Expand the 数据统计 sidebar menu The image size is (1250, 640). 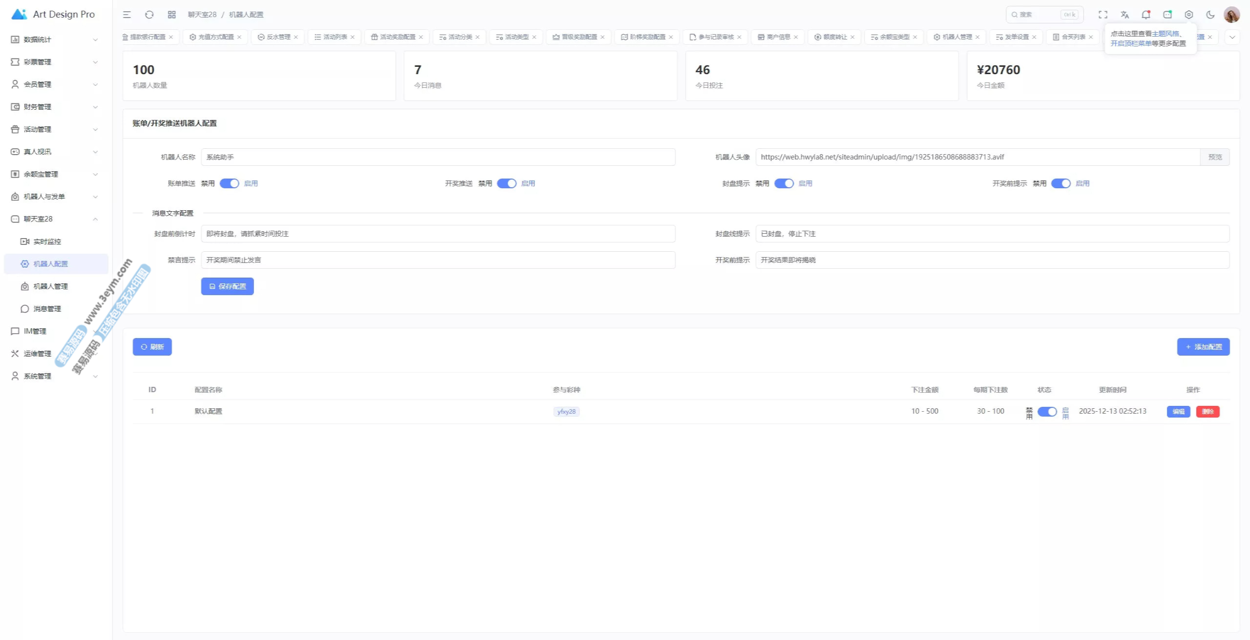click(54, 40)
